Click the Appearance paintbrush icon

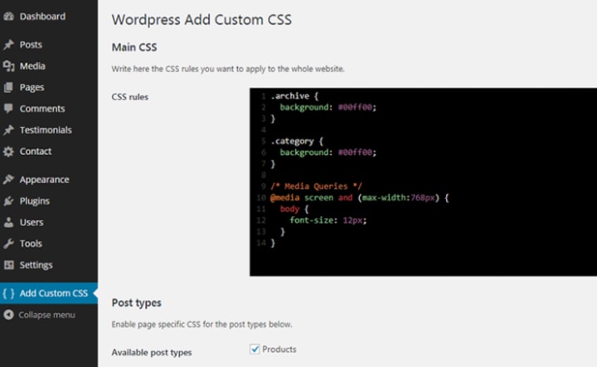[x=9, y=180]
